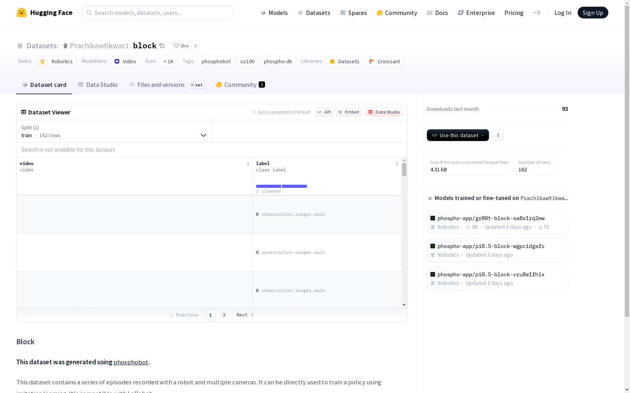Open Datasets in top navigation
630x393 pixels.
coord(314,13)
